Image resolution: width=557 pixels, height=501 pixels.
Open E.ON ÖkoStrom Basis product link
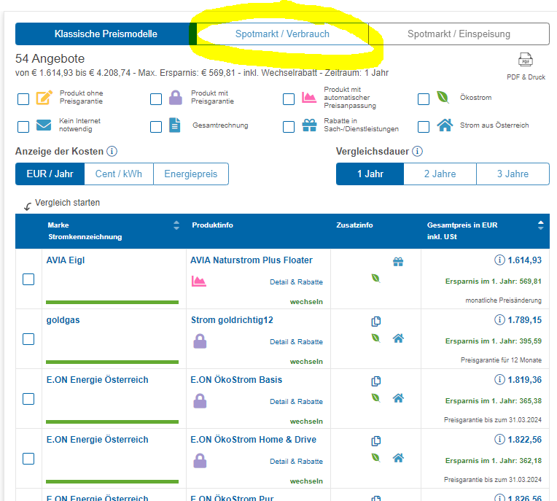click(236, 380)
